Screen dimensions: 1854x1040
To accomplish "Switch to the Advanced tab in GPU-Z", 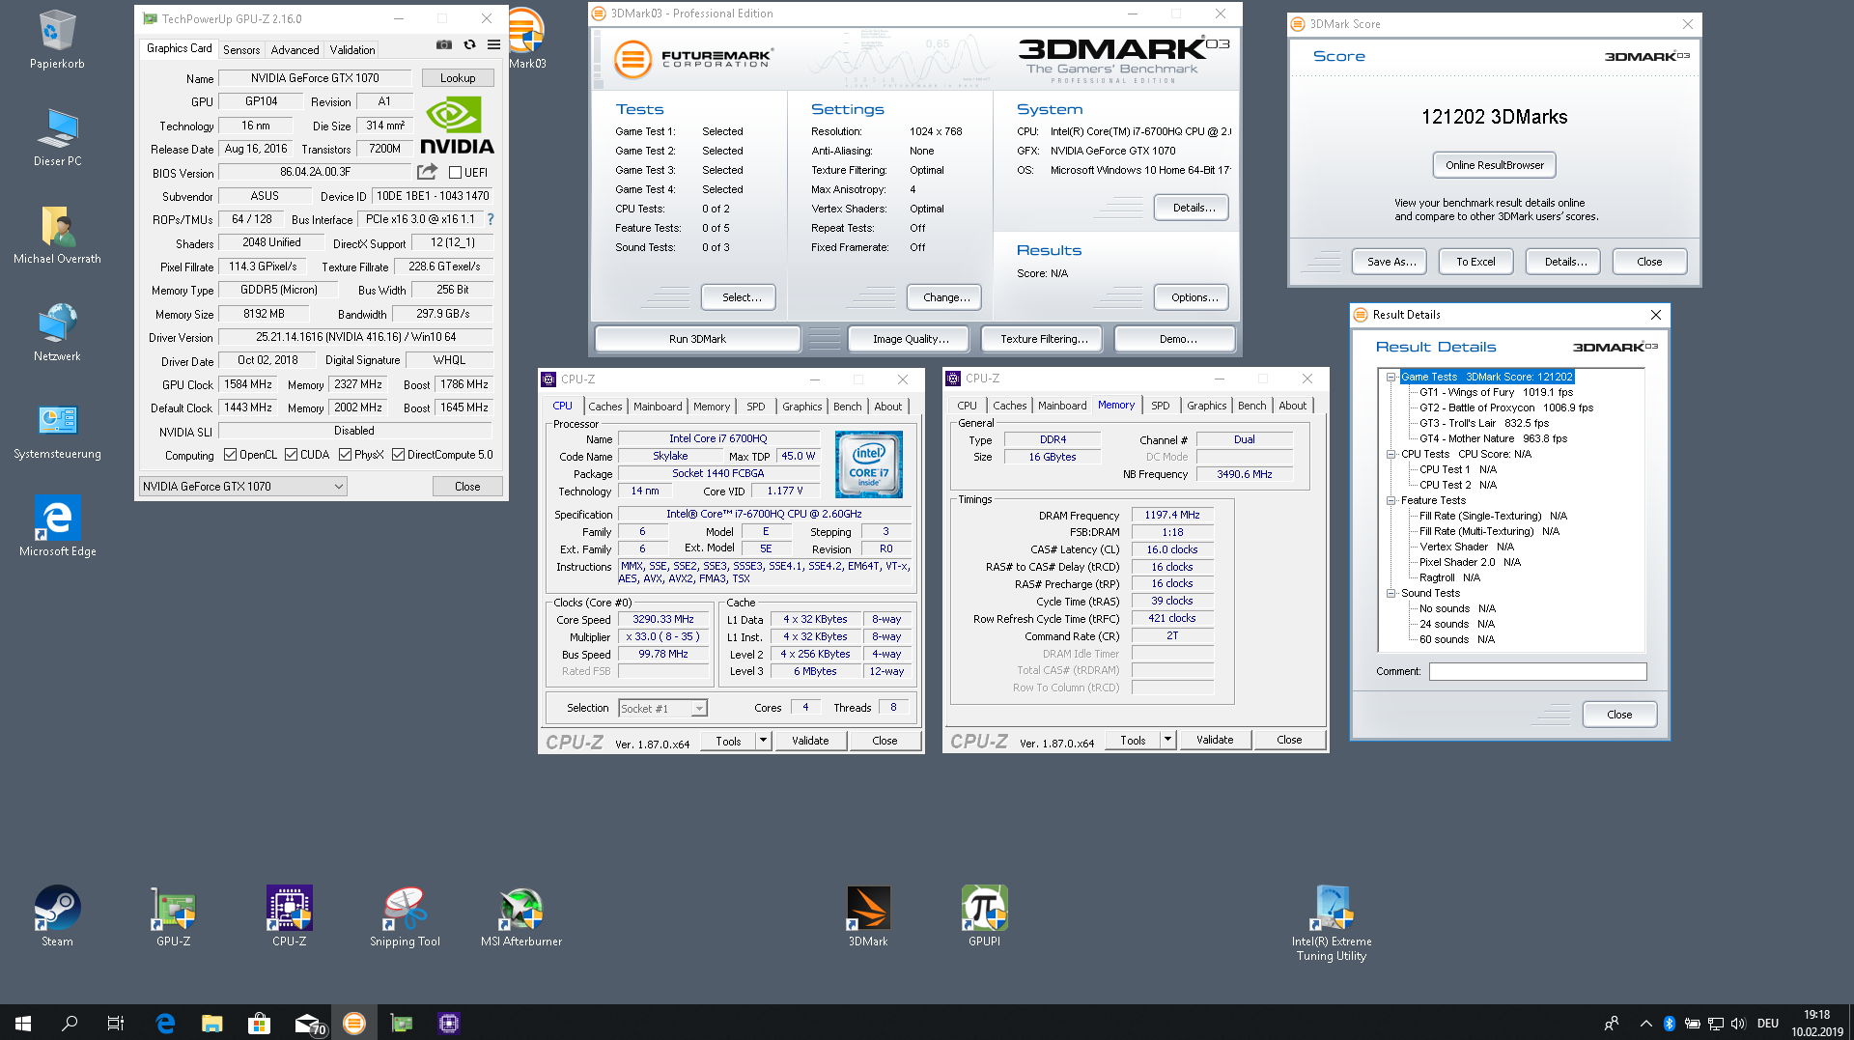I will coord(295,49).
